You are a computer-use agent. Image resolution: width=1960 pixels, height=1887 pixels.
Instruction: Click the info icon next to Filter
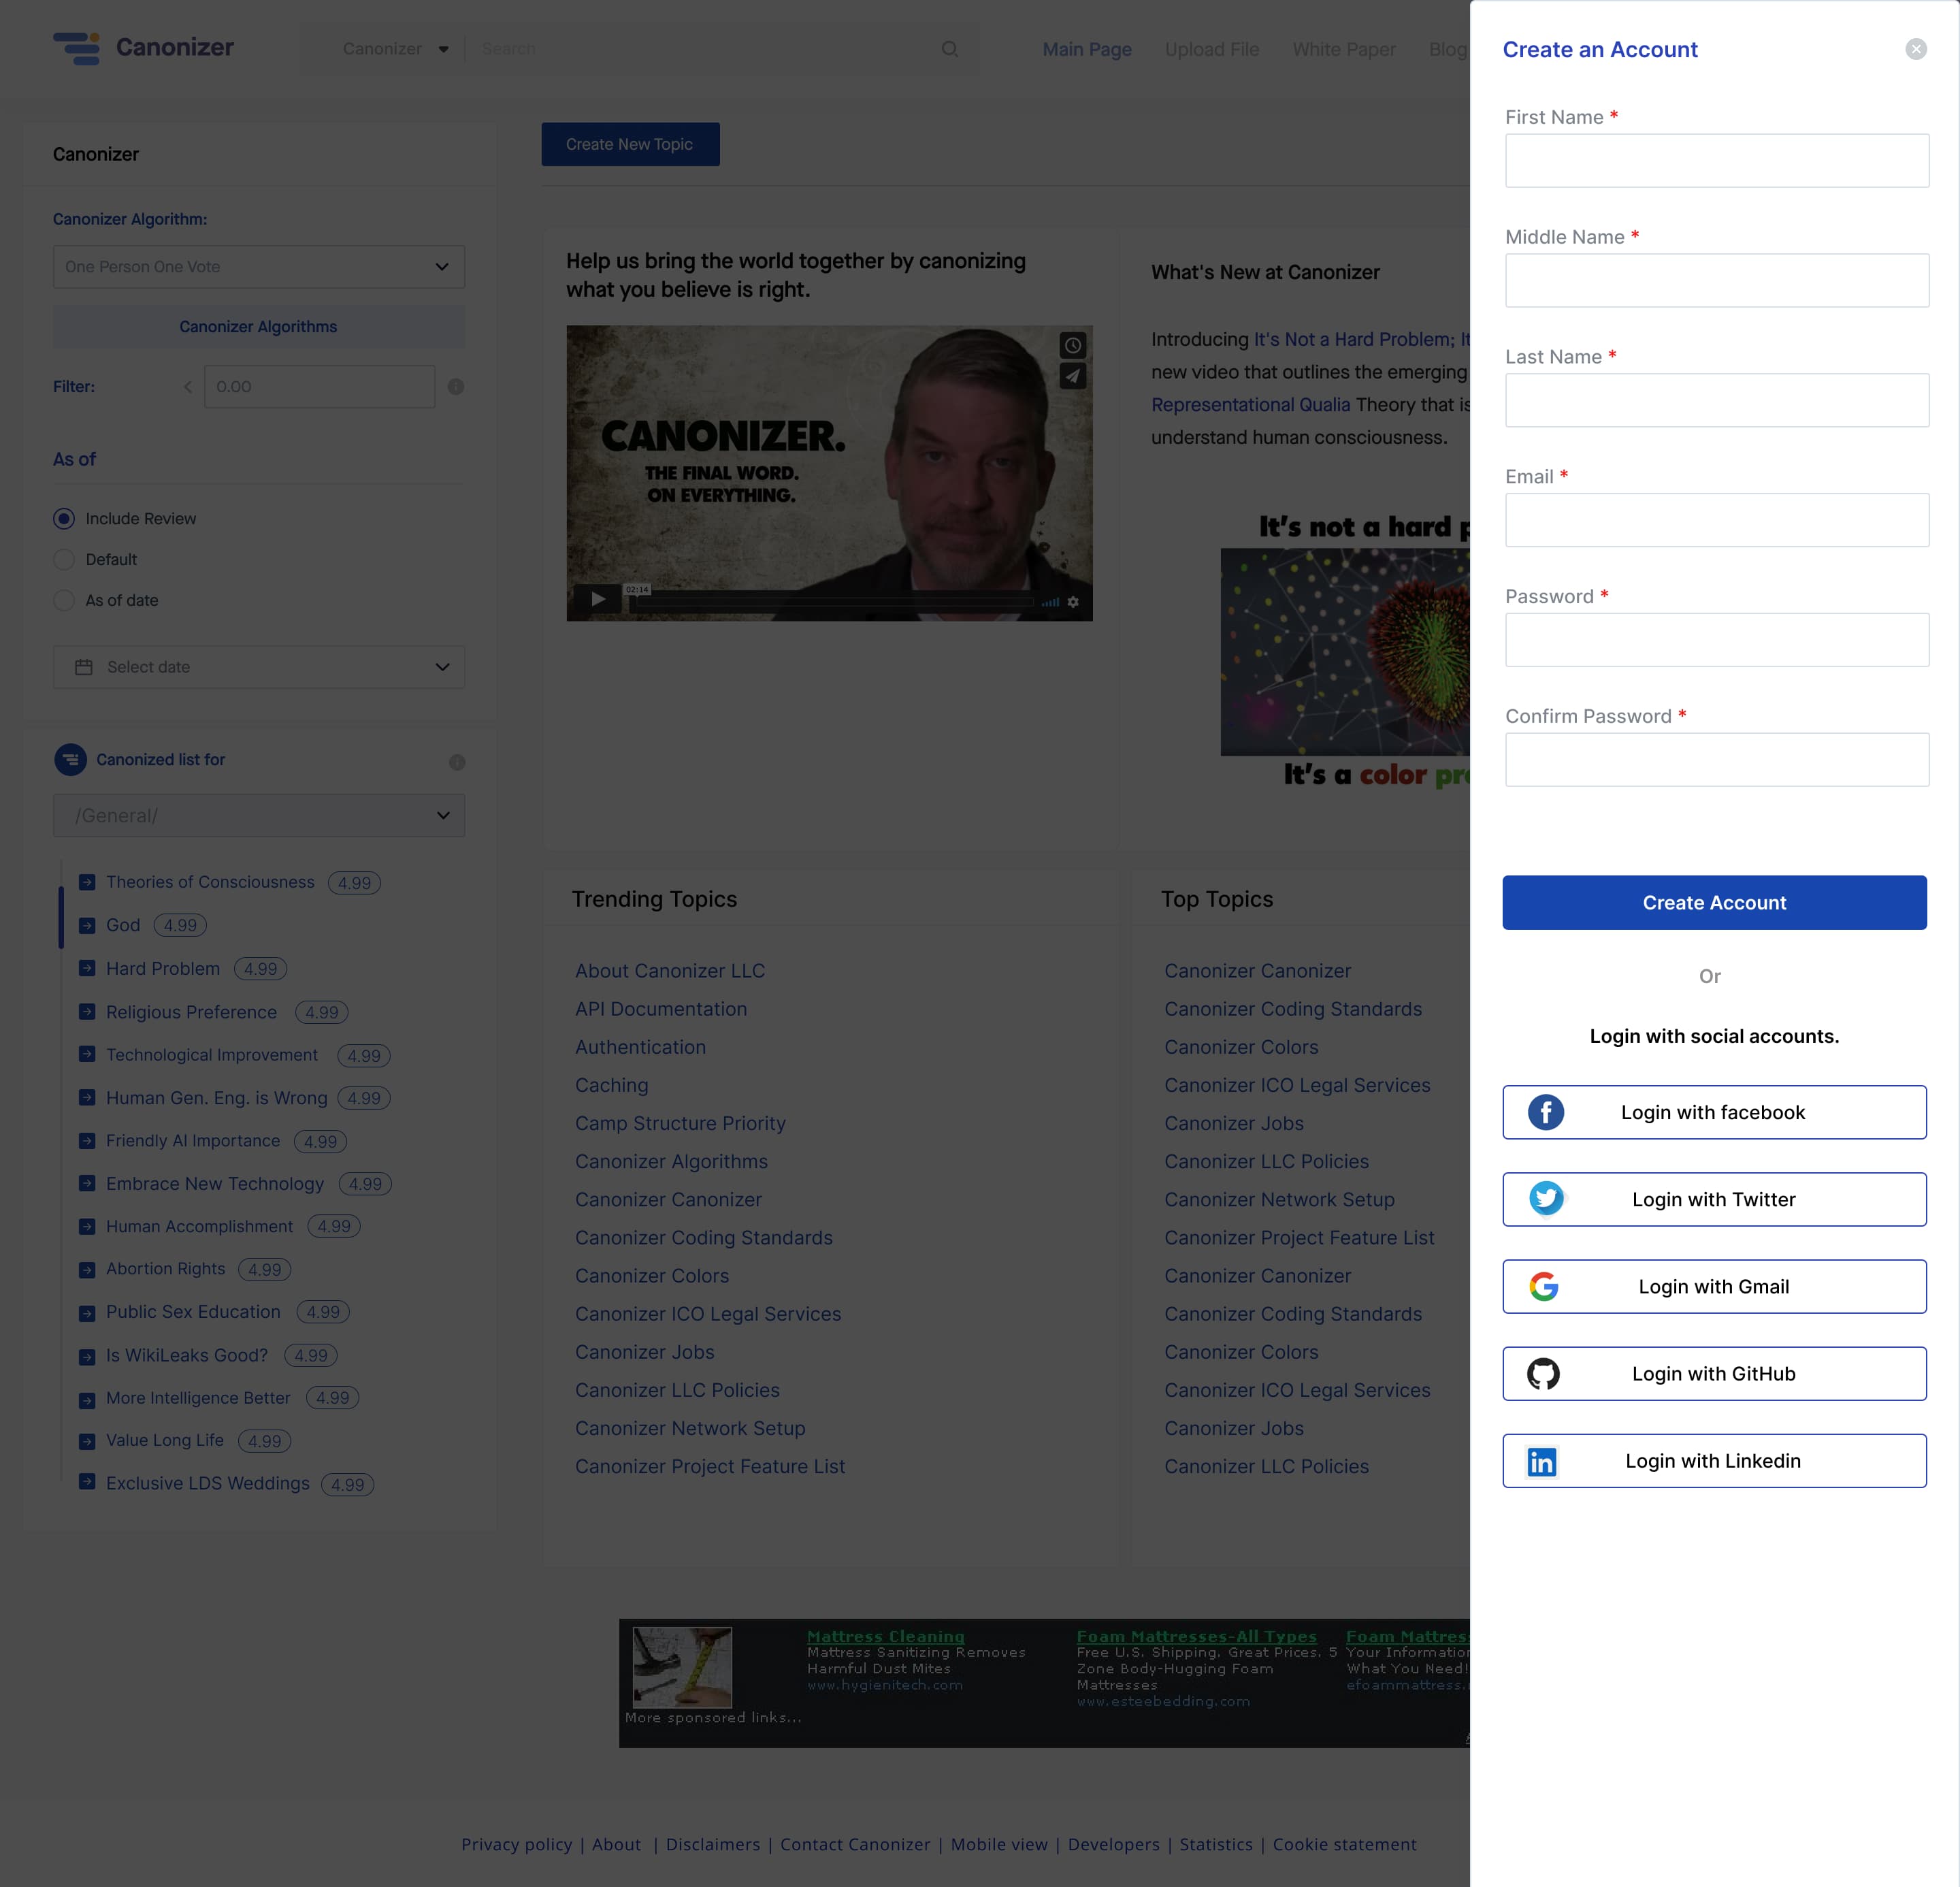tap(455, 386)
